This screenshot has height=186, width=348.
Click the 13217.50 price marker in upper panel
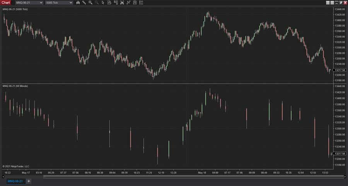pos(340,70)
